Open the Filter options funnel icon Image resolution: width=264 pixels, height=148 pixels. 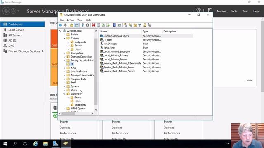(140, 25)
